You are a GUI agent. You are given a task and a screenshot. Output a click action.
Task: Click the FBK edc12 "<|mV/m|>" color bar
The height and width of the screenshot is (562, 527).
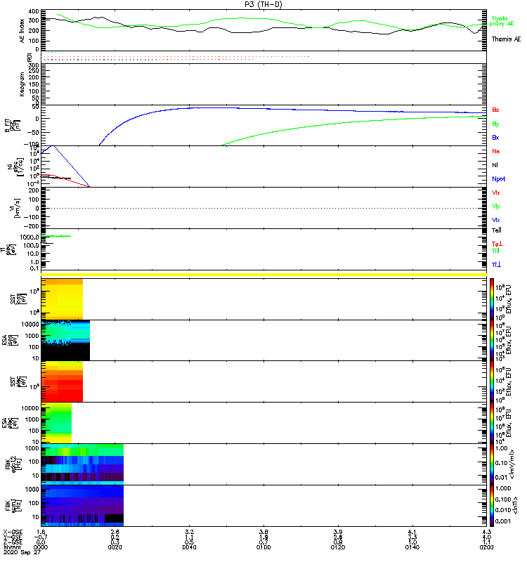(492, 464)
